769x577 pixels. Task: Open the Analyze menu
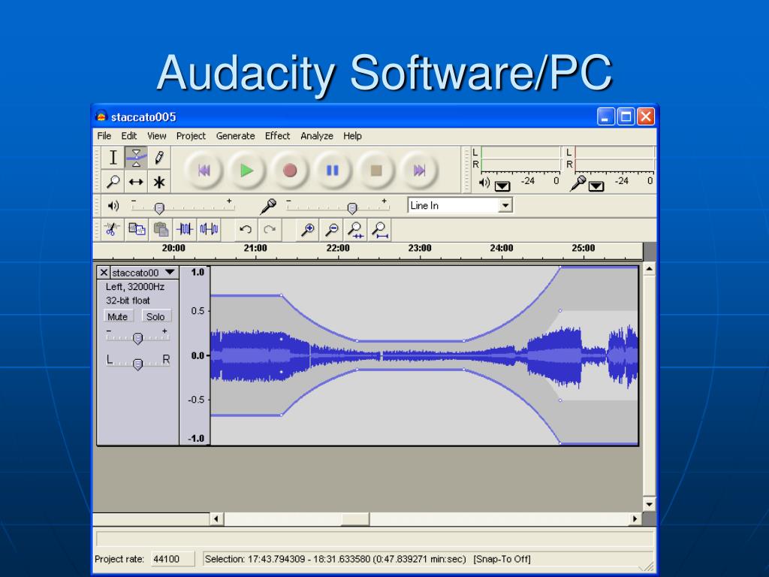[317, 136]
